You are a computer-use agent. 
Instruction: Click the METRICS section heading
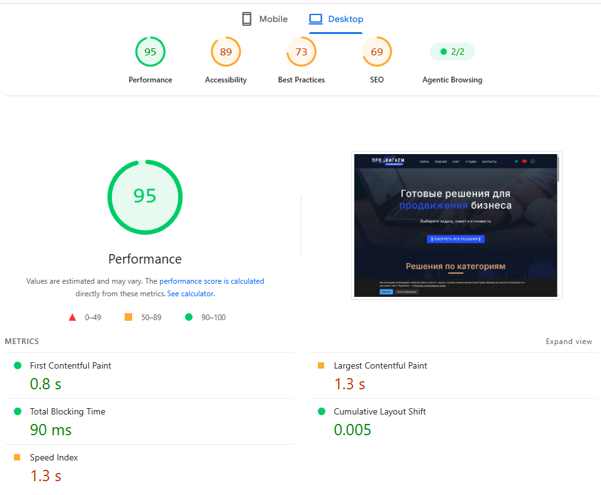[x=22, y=342]
